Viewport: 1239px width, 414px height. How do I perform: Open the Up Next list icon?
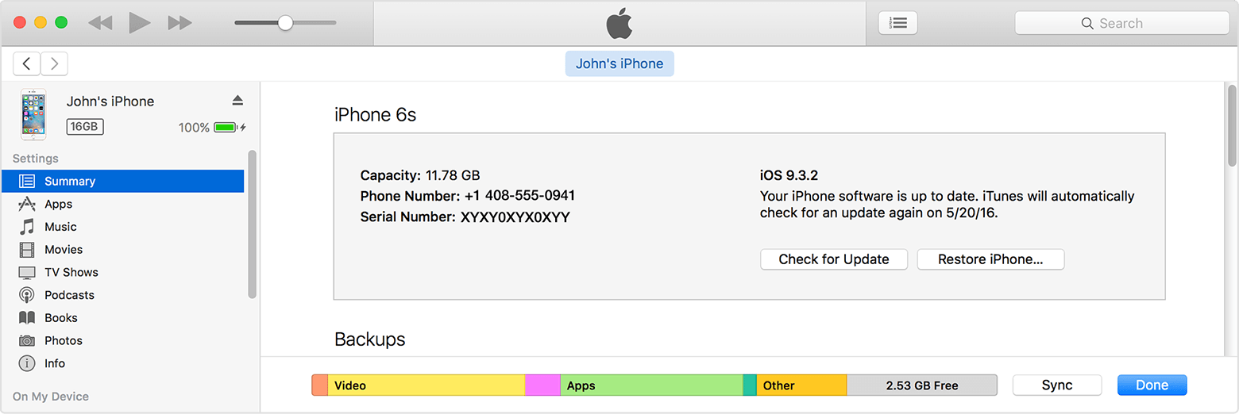pyautogui.click(x=898, y=23)
